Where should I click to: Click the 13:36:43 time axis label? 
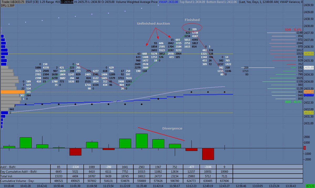tap(291, 186)
